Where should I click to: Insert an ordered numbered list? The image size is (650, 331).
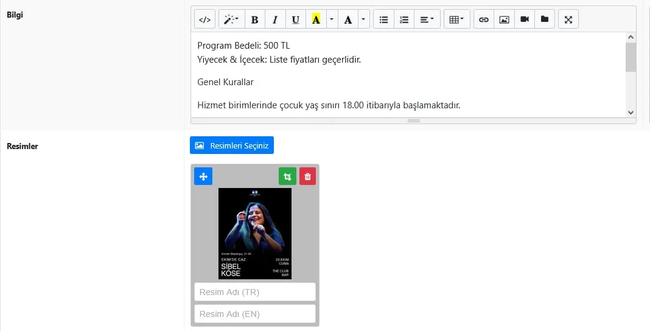(404, 19)
